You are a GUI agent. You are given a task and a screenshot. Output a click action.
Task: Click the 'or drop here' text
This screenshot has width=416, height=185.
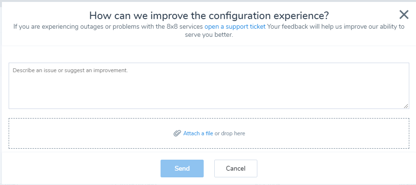click(230, 133)
